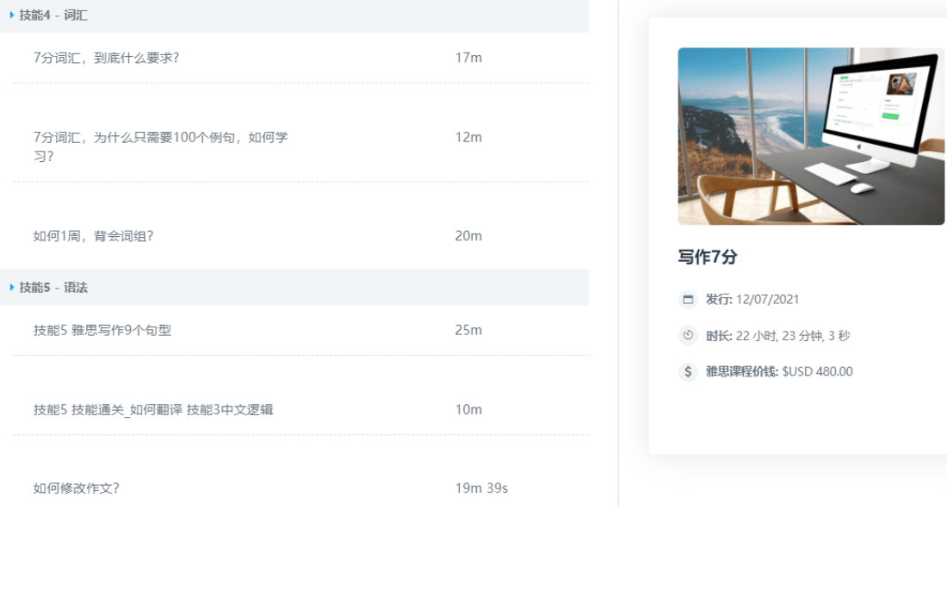Click the 25m duration of 9个句型 lesson

(x=468, y=330)
